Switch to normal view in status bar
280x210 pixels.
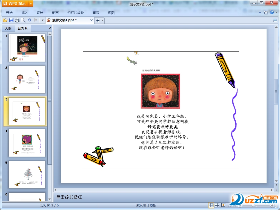click(x=211, y=205)
